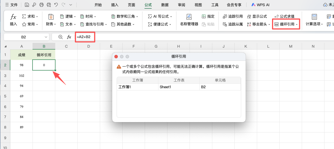
Task: Click cell A1 labeled 成绩
Action: tap(22, 55)
